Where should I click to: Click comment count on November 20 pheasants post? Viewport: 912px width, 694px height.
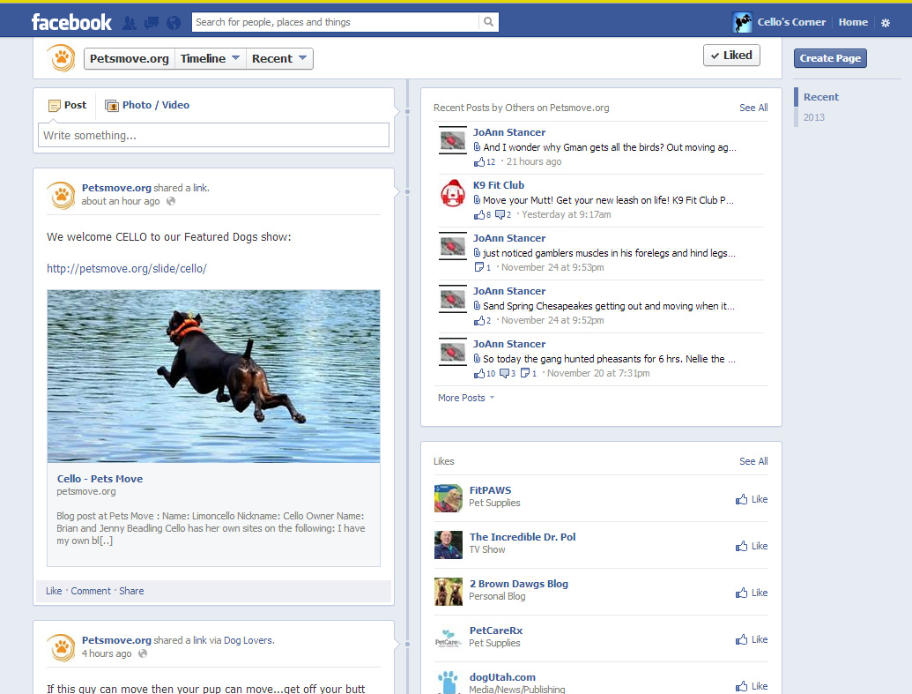tap(508, 373)
